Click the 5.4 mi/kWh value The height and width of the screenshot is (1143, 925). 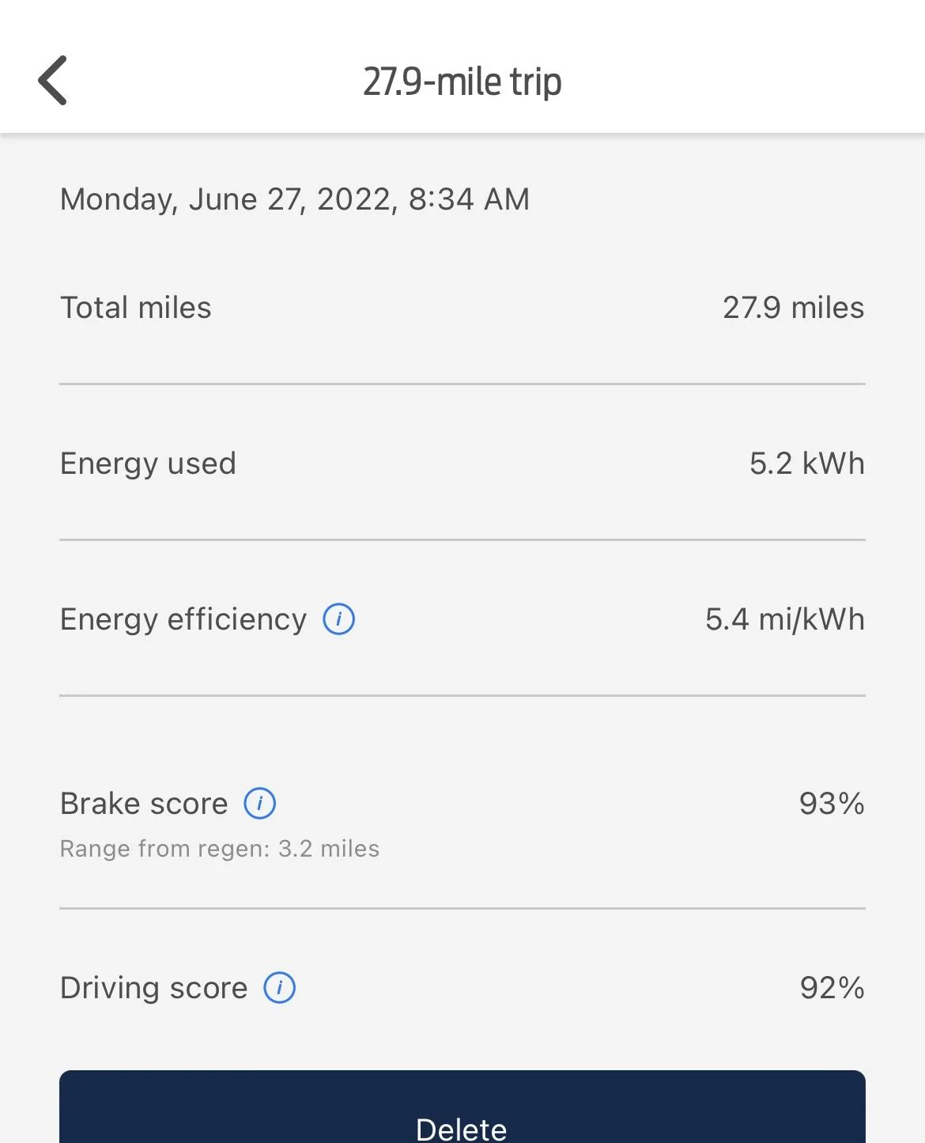[x=784, y=619]
